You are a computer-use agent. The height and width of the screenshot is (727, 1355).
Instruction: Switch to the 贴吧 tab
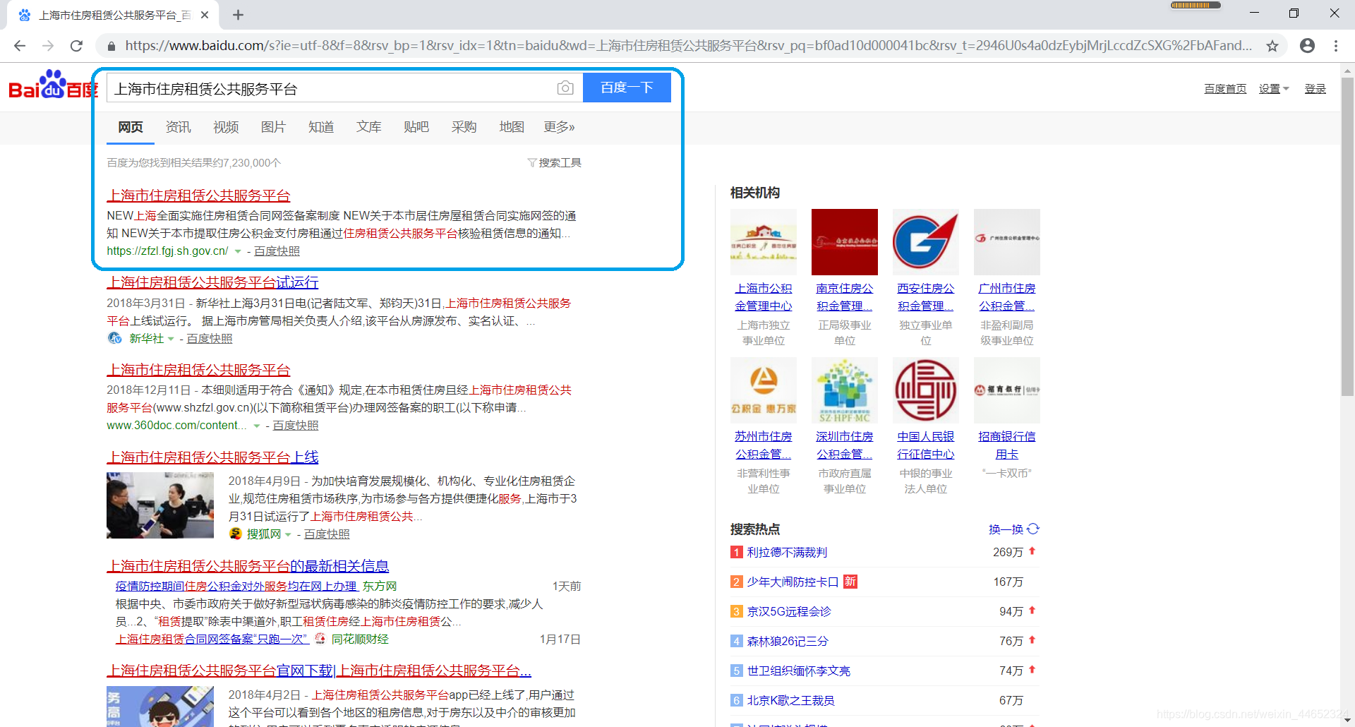point(416,127)
